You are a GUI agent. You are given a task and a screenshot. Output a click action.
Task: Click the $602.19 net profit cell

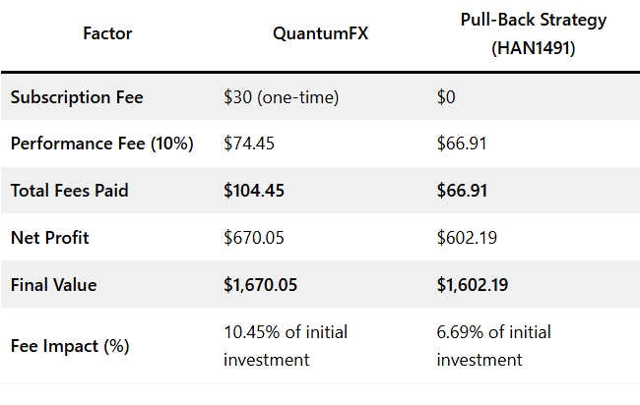click(467, 238)
